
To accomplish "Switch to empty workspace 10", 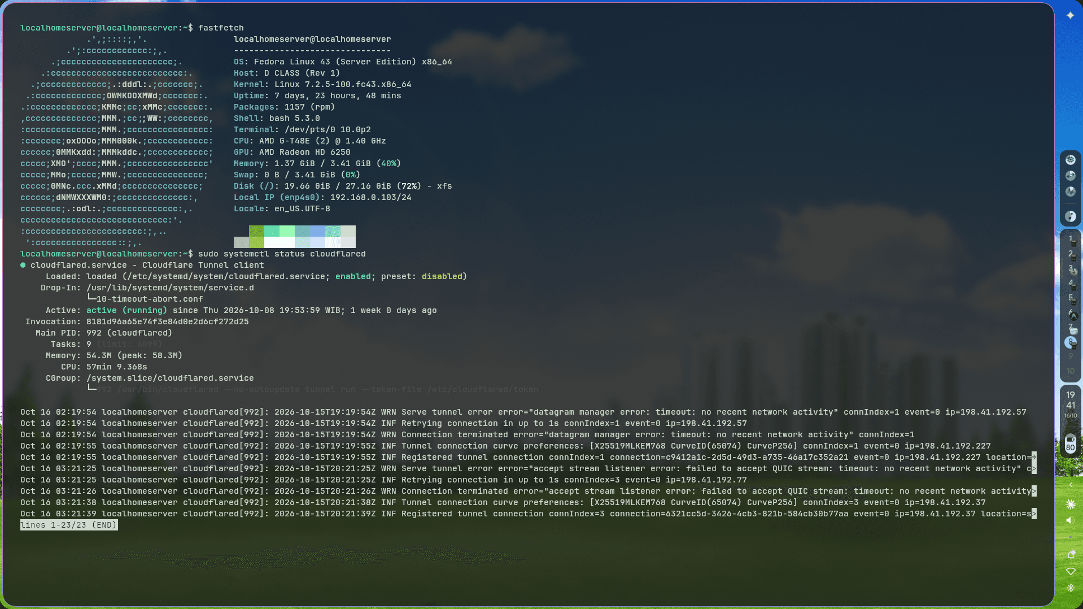I will coord(1071,371).
